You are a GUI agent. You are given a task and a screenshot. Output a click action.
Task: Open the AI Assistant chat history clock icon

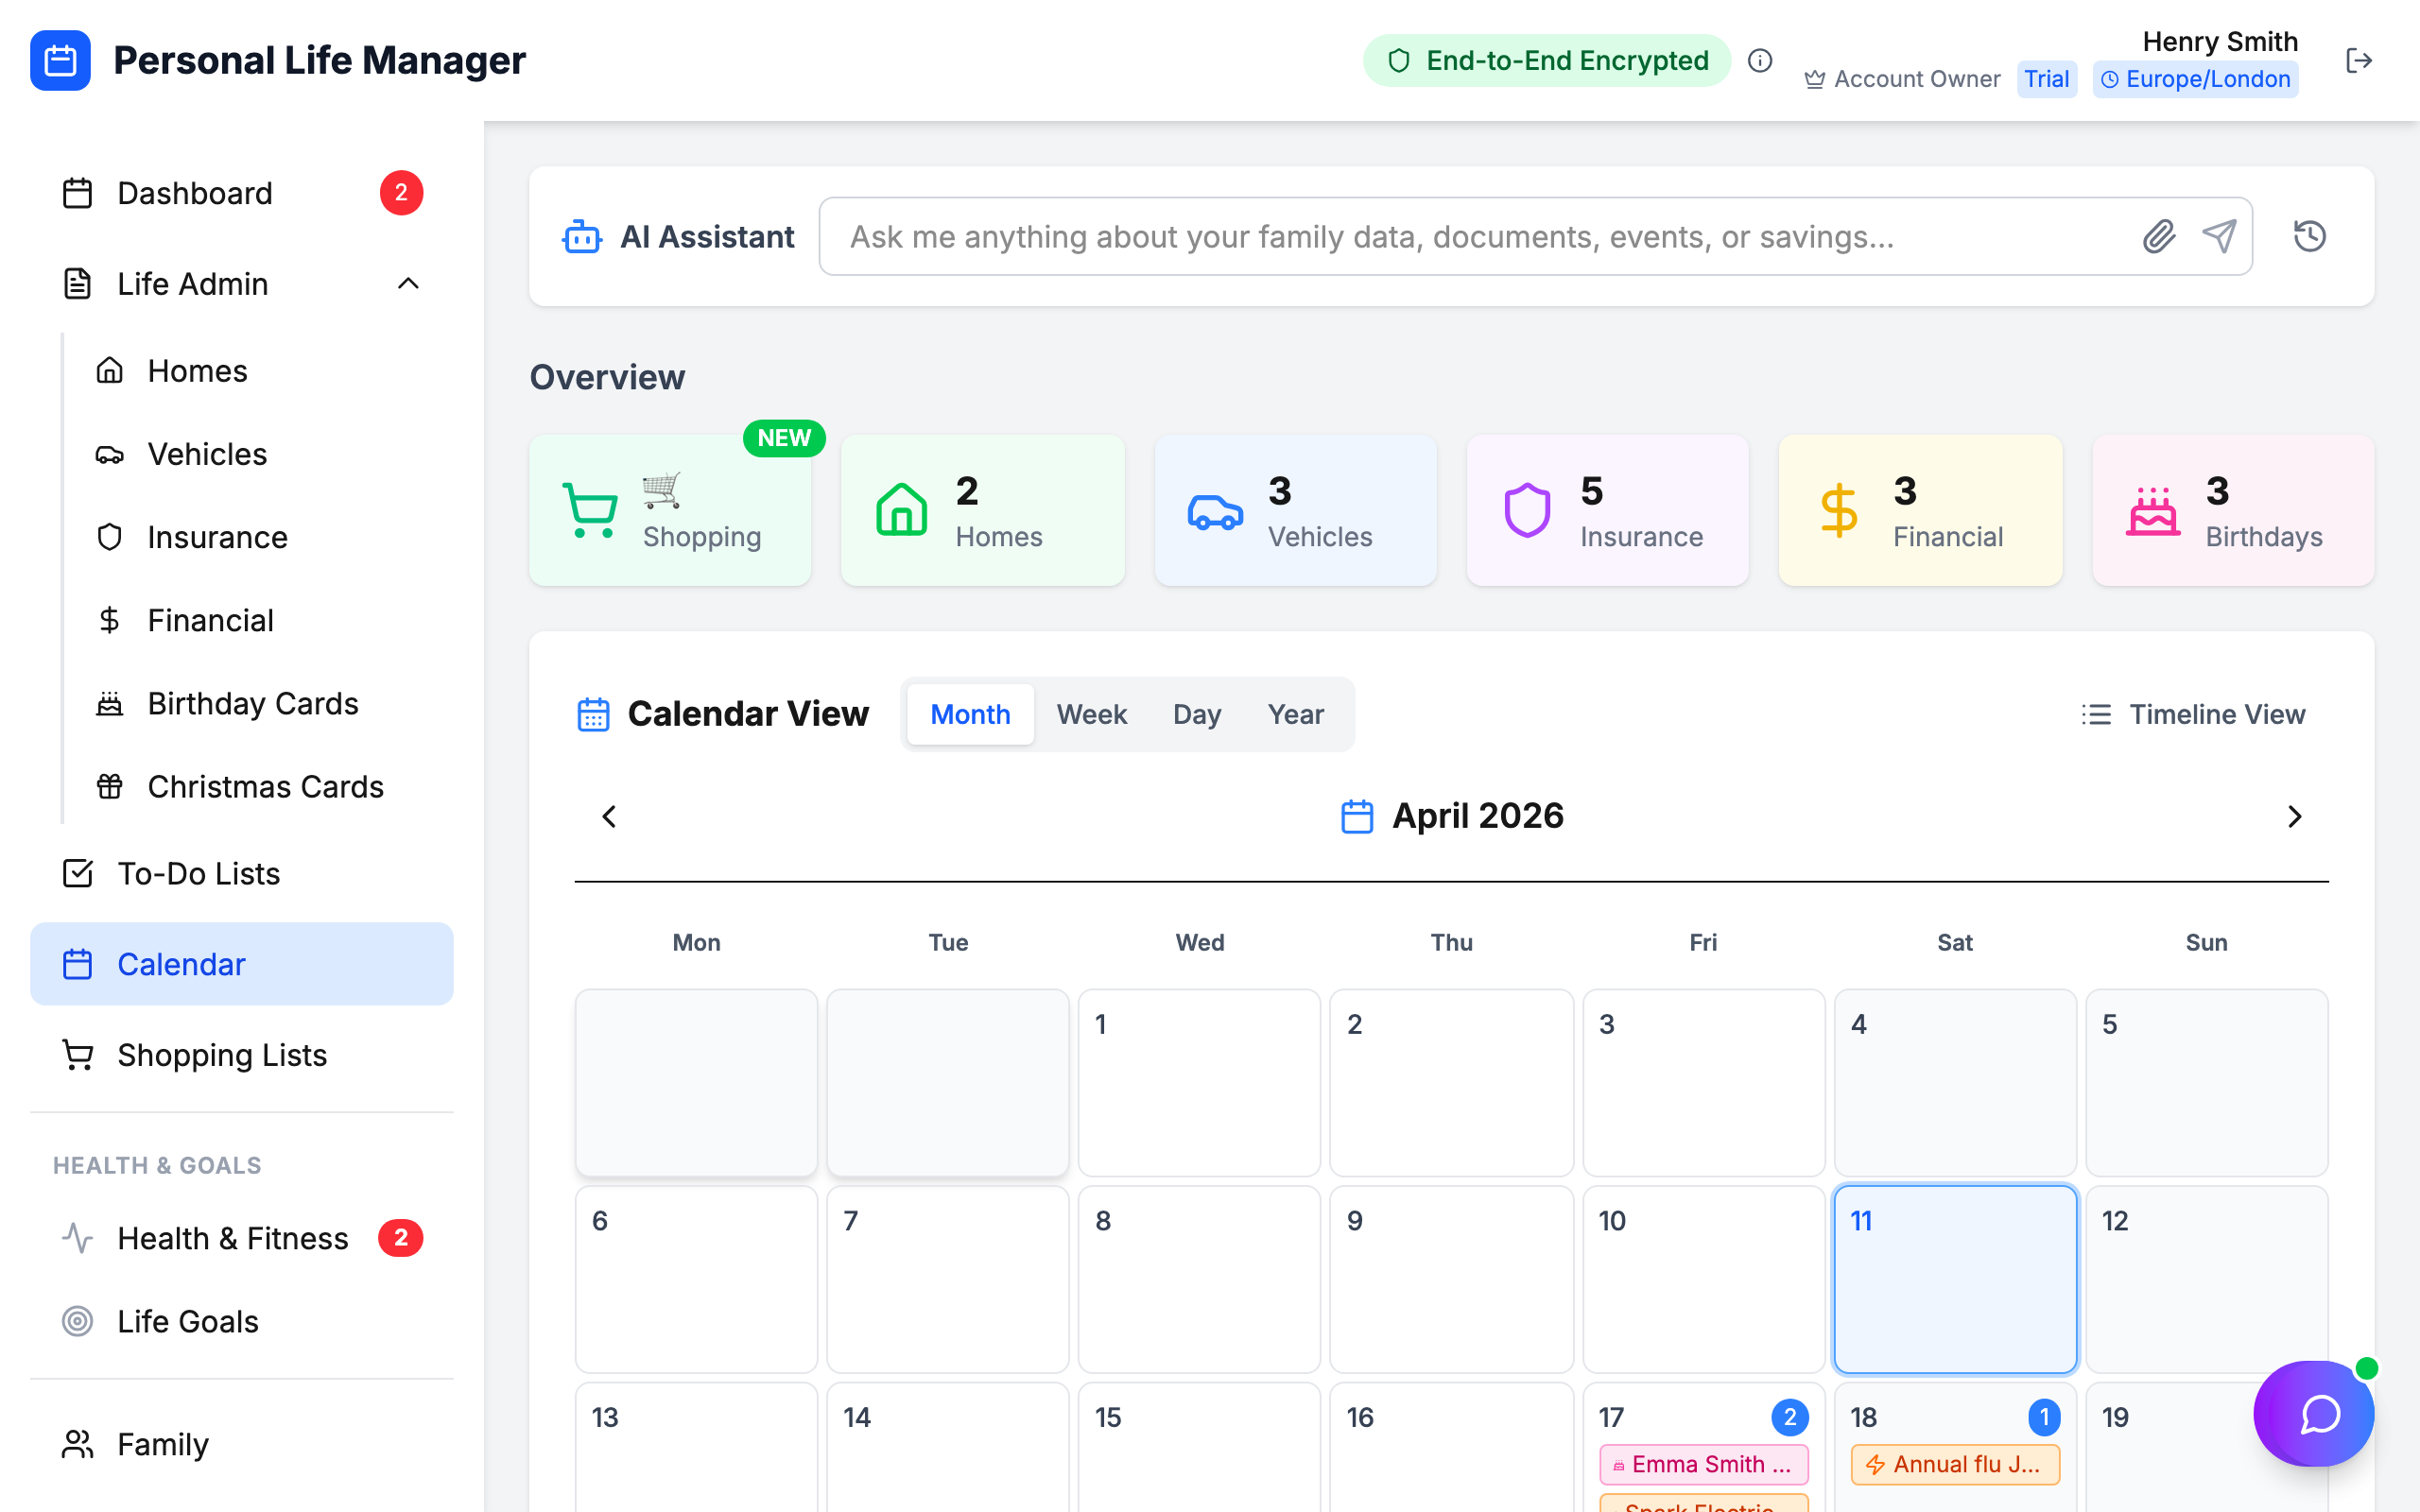click(2310, 236)
